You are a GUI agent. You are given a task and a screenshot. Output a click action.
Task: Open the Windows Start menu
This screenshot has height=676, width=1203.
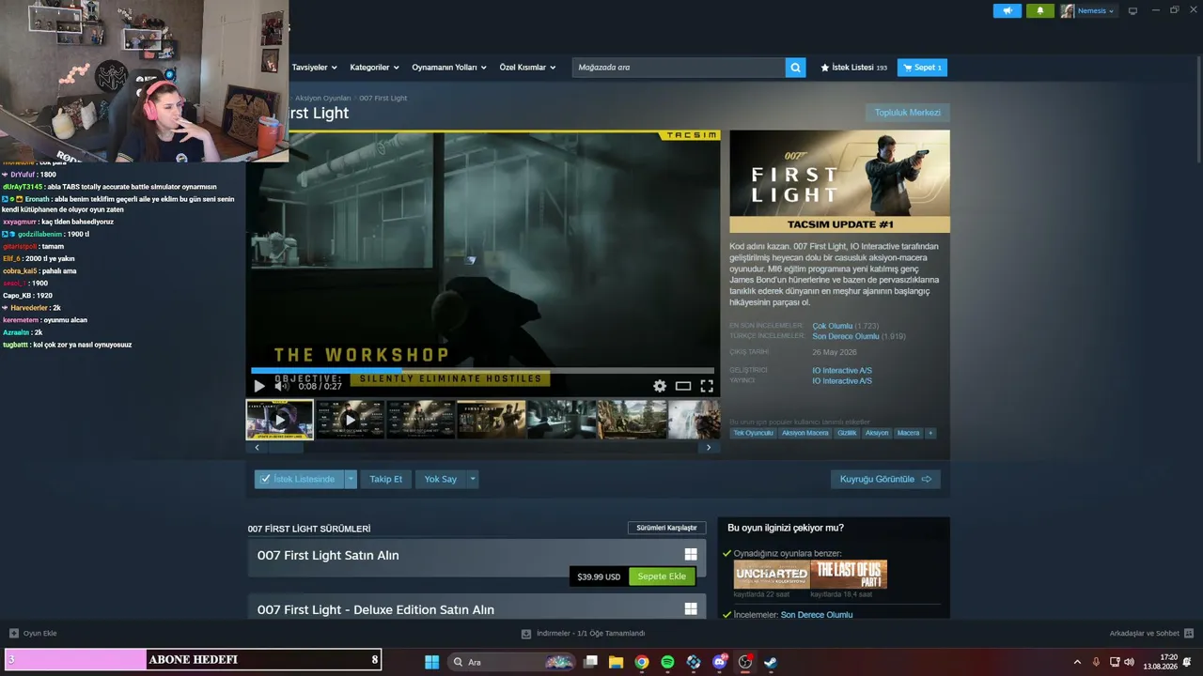pyautogui.click(x=431, y=662)
